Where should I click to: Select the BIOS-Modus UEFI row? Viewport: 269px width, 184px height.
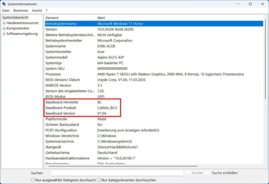click(x=154, y=96)
